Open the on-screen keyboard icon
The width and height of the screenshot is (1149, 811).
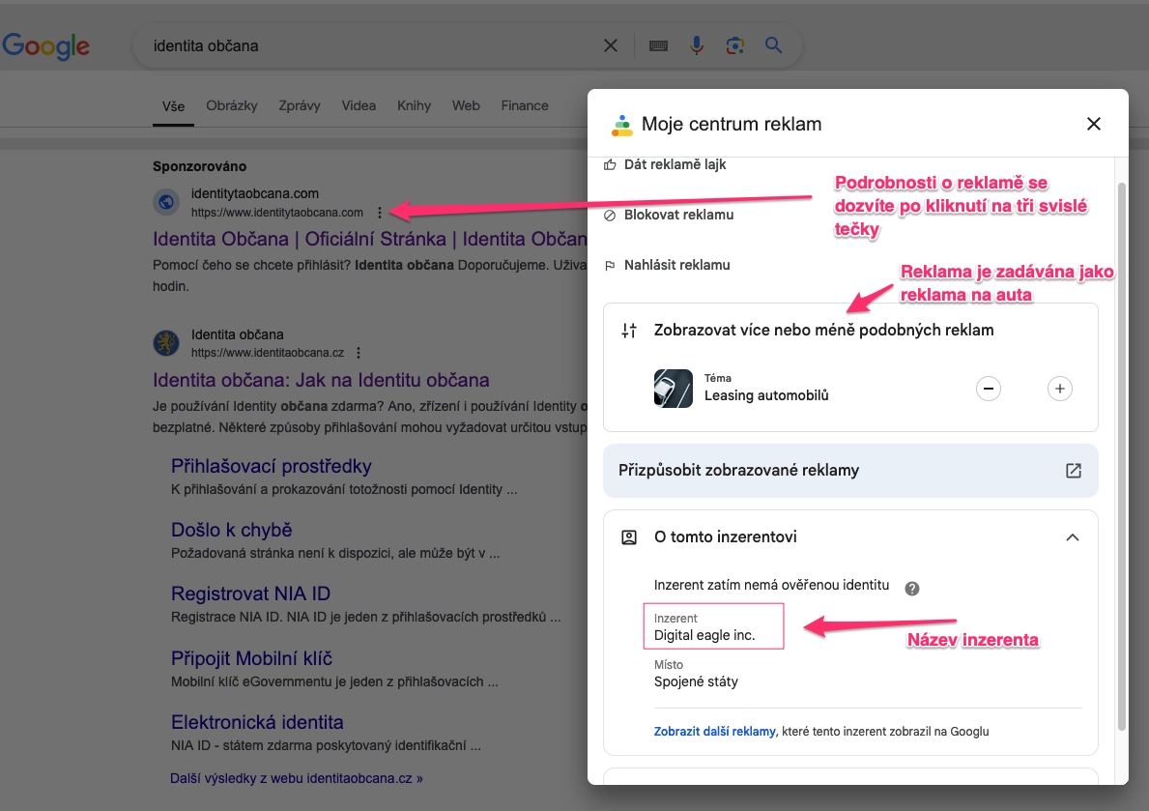658,46
